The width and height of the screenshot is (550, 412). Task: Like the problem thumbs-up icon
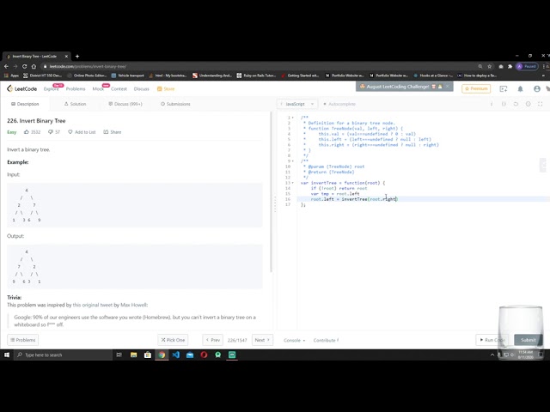point(27,132)
